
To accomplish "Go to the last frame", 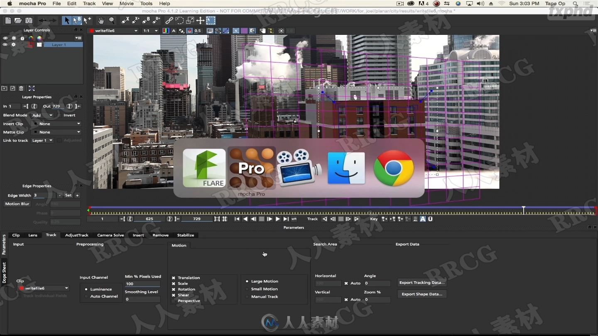I will [286, 219].
